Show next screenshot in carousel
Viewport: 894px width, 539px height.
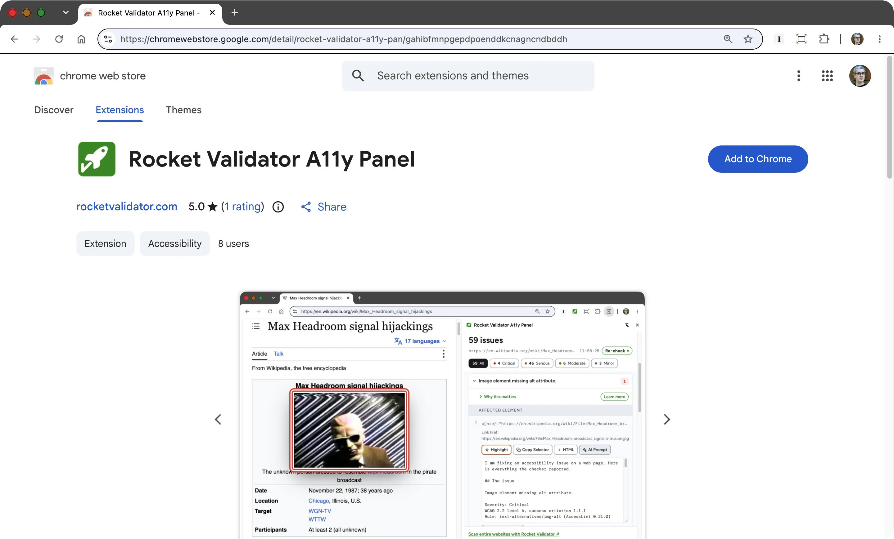coord(666,419)
